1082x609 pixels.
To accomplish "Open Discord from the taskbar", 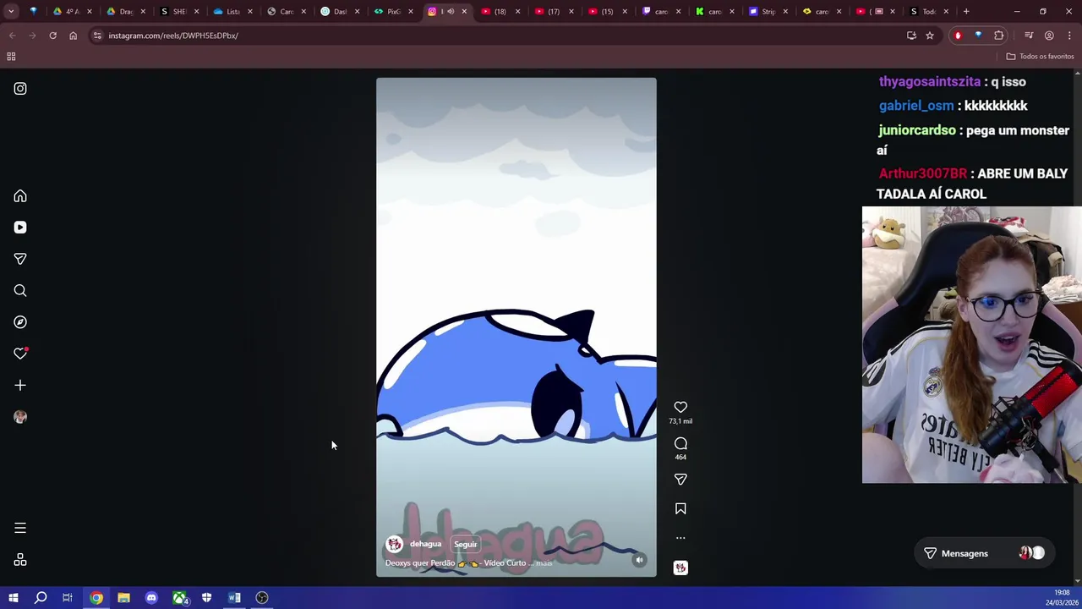I will pos(151,598).
